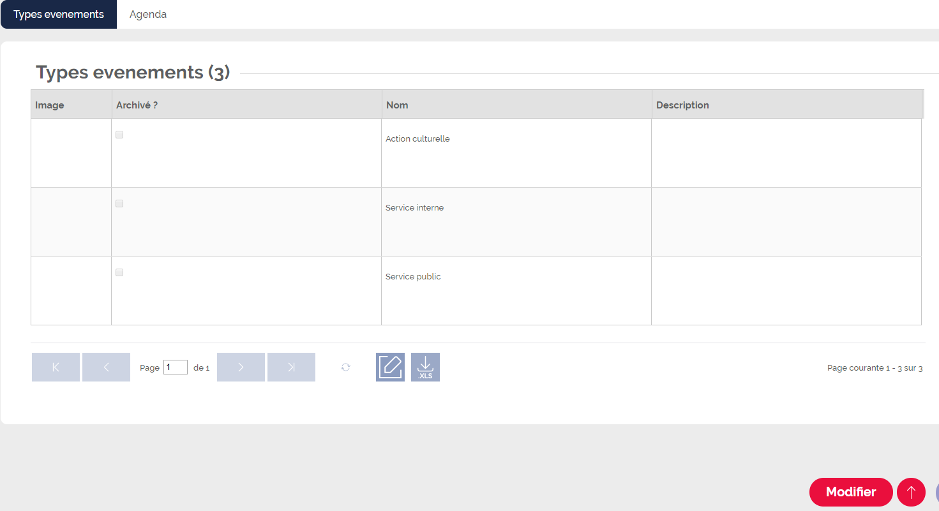
Task: Open the edit table icon
Action: [x=390, y=367]
